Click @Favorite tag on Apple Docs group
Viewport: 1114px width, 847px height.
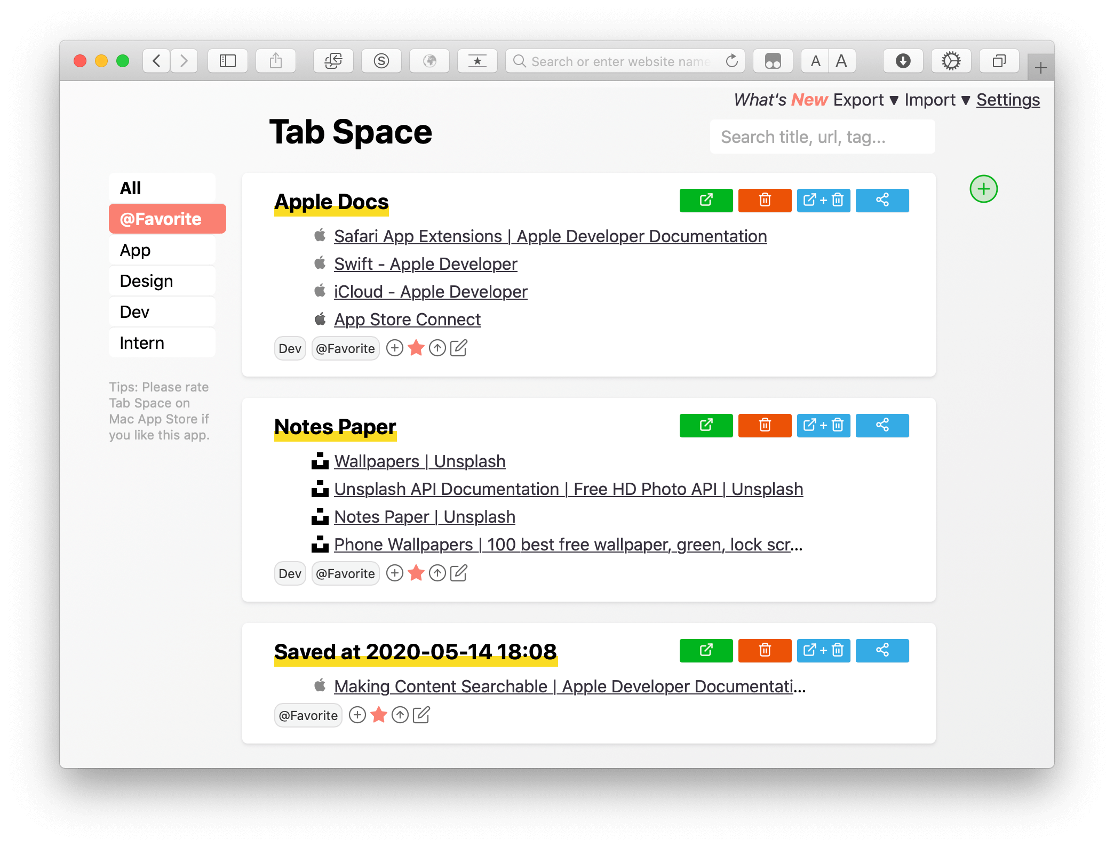pyautogui.click(x=345, y=349)
